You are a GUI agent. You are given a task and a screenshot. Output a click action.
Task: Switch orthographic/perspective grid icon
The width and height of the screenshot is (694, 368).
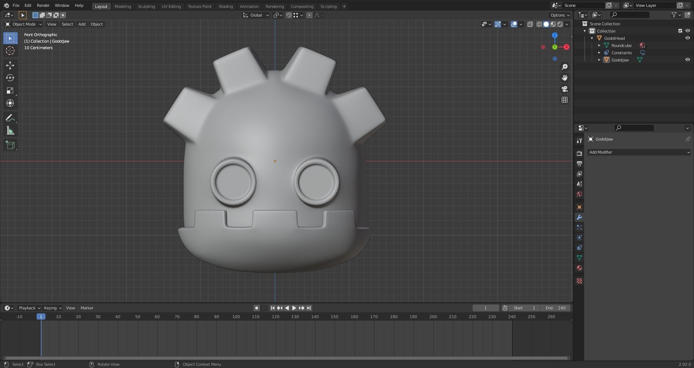click(x=565, y=100)
